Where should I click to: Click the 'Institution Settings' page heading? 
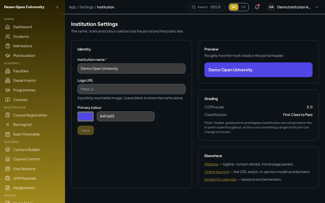94,24
